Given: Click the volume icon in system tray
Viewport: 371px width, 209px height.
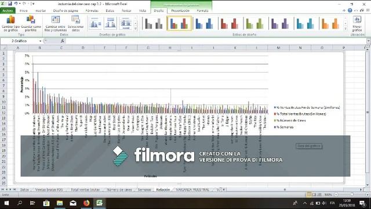Looking at the screenshot, I should [x=324, y=203].
